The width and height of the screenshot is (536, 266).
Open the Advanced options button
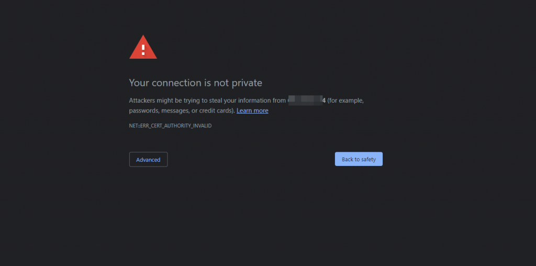click(148, 159)
